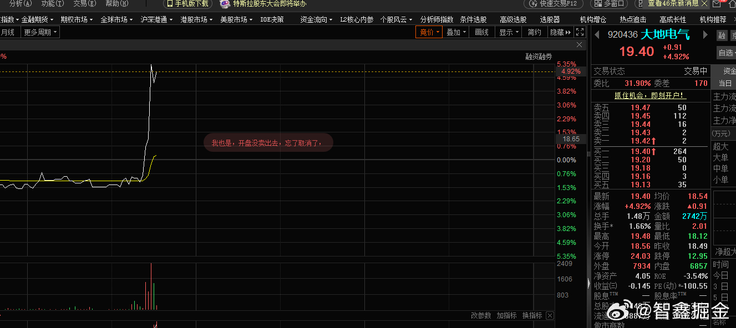This screenshot has height=328, width=736.
Task: Toggle 简约 simplified chart mode
Action: [x=534, y=32]
